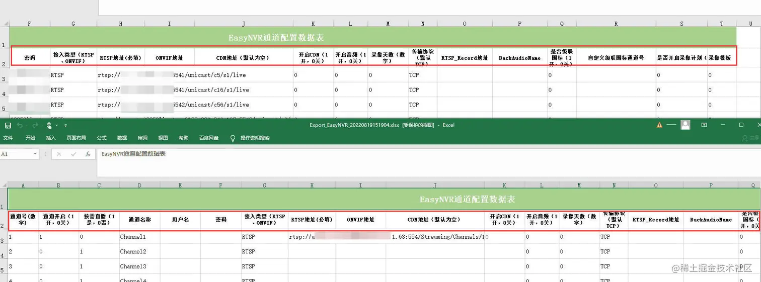Expand the Name Box dropdown arrow

[35, 154]
